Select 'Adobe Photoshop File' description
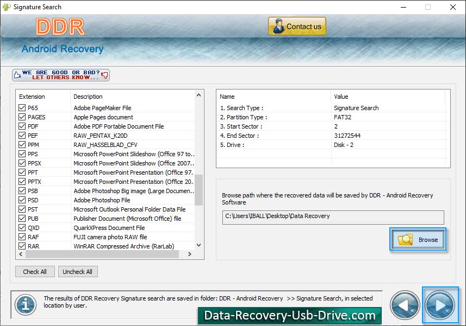 click(x=102, y=200)
